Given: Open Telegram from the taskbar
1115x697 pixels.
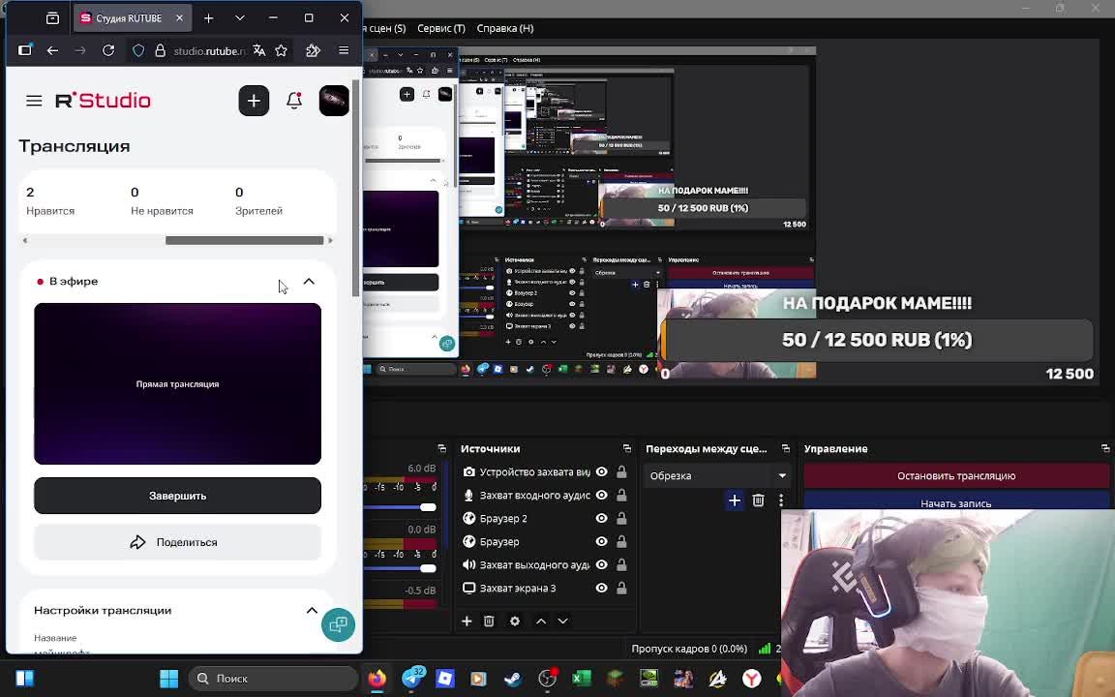Looking at the screenshot, I should (413, 679).
